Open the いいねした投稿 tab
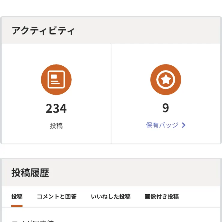The width and height of the screenshot is (222, 222). point(111,196)
